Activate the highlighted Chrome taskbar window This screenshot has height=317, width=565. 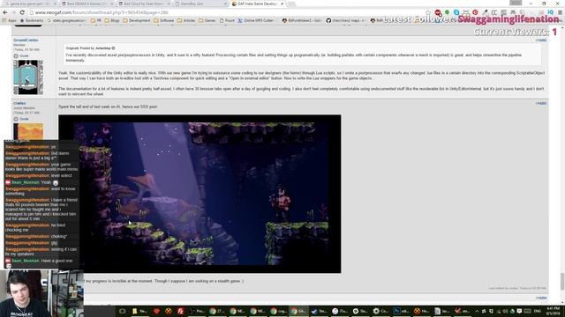[298, 311]
